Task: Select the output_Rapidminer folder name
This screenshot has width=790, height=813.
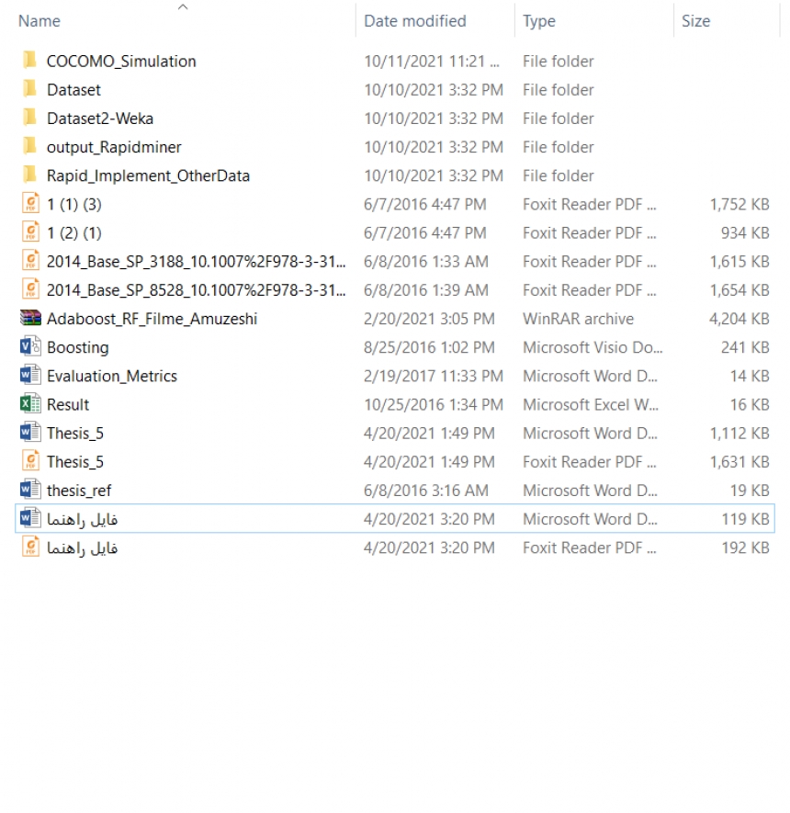Action: coord(114,147)
